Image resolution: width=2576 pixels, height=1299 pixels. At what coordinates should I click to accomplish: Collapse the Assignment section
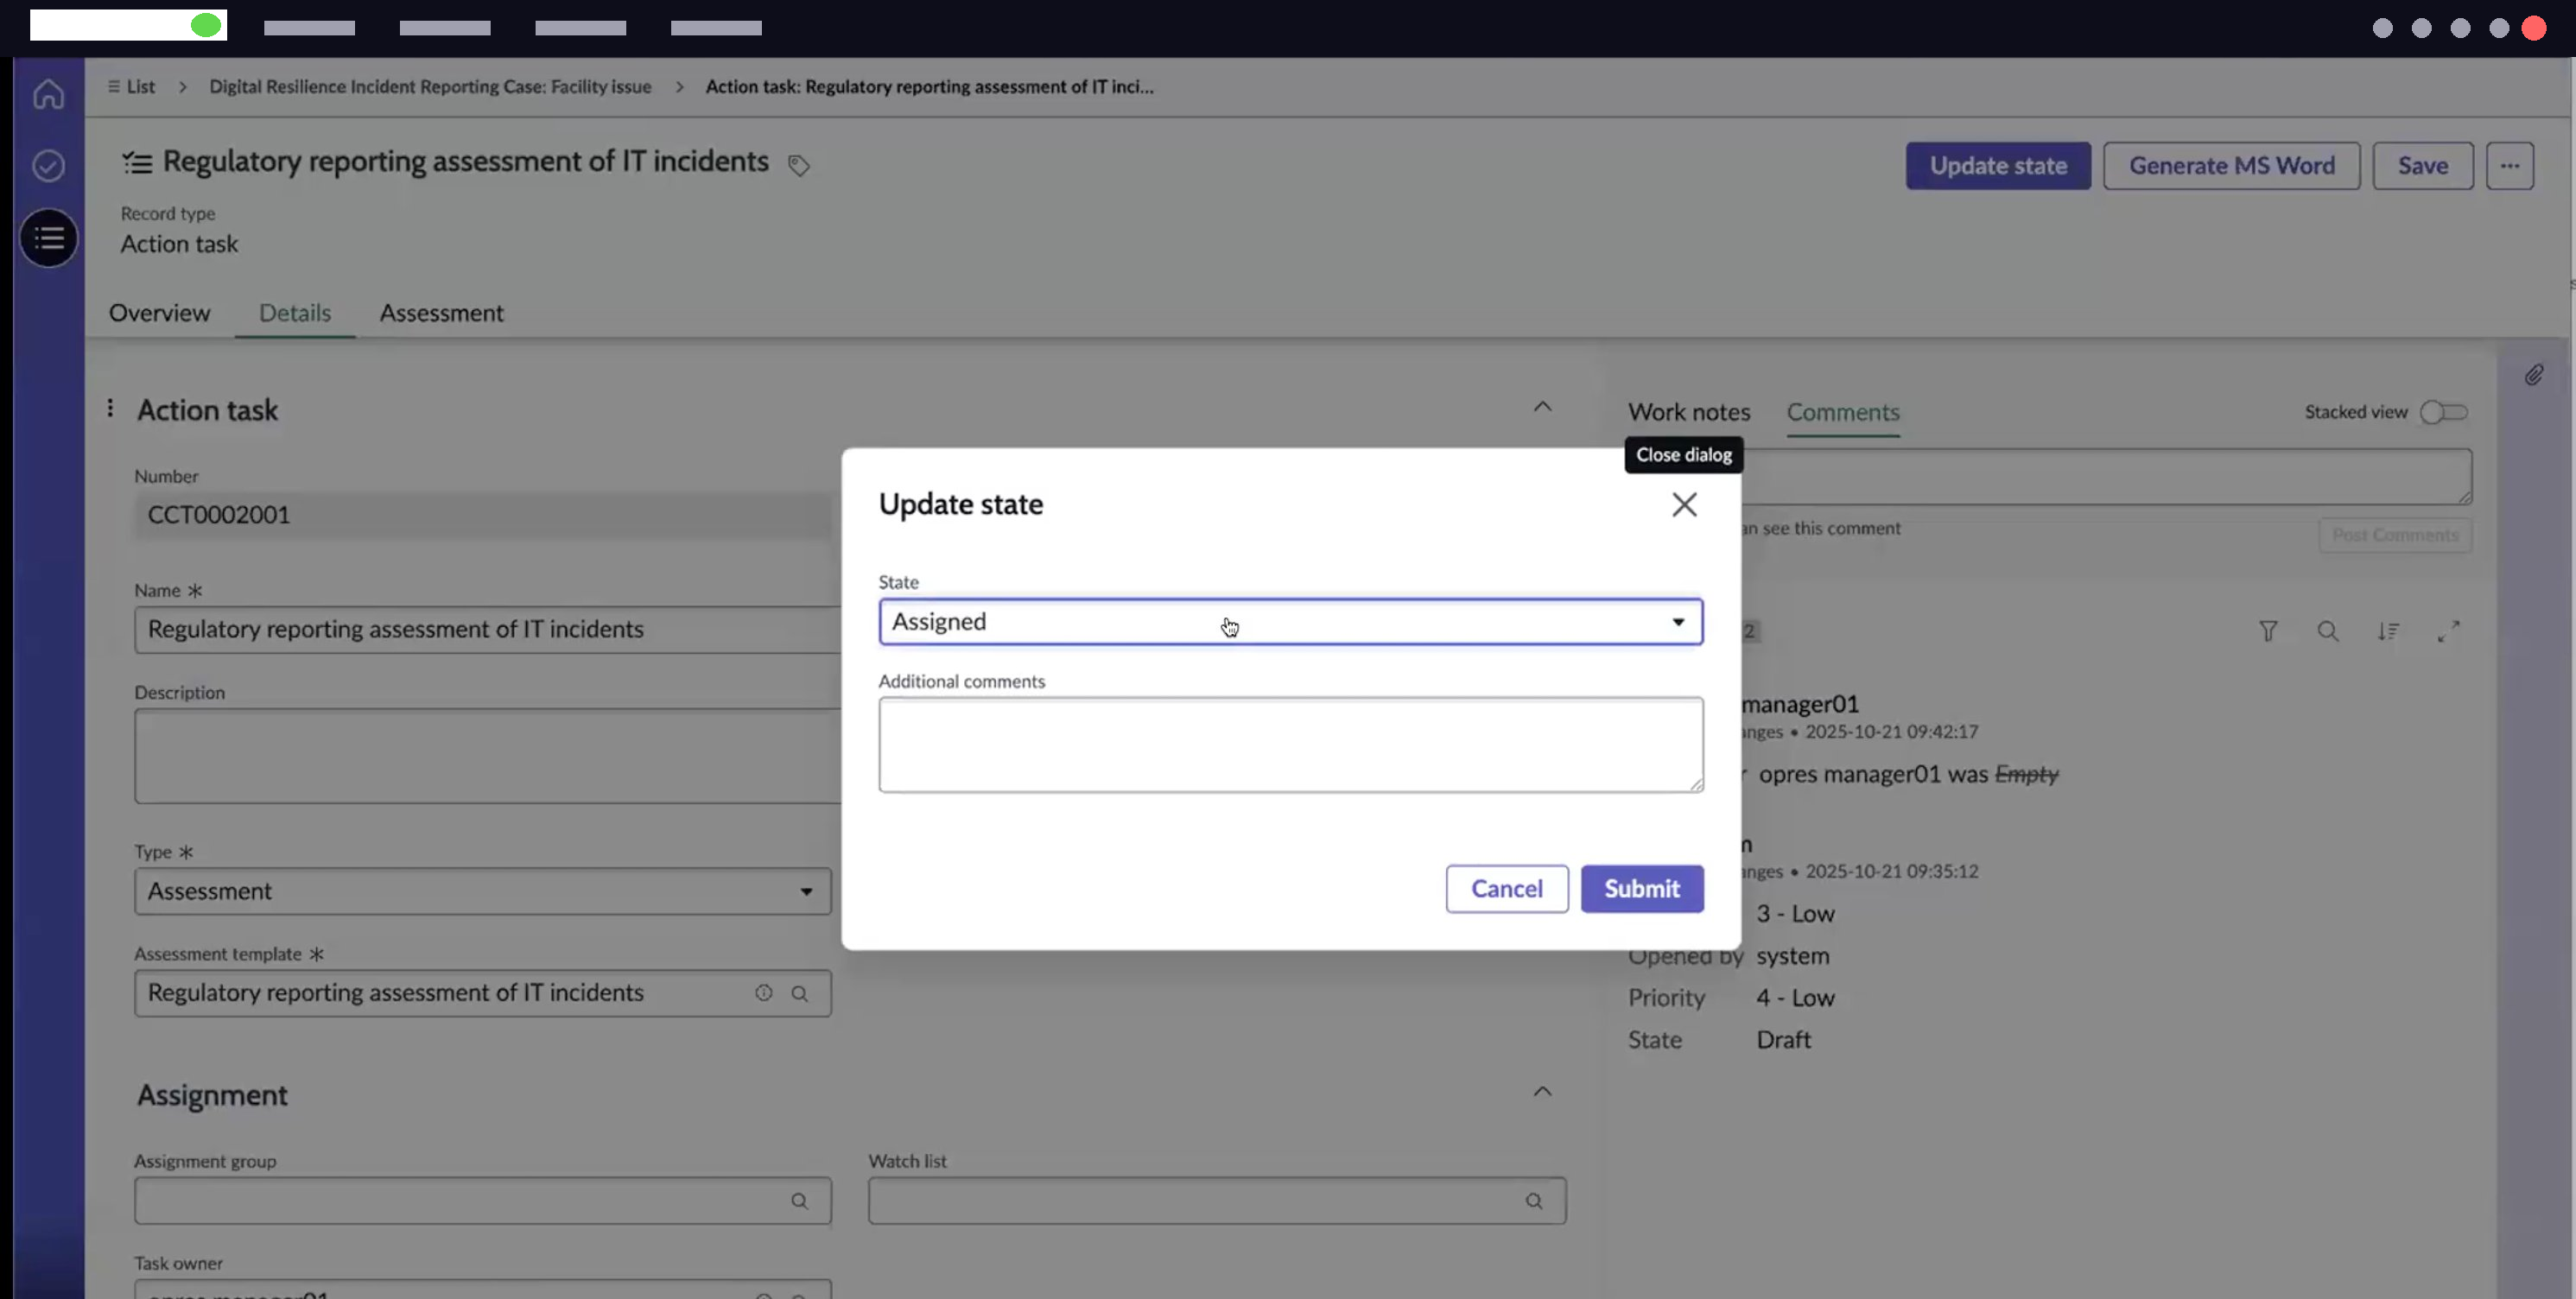1542,1092
